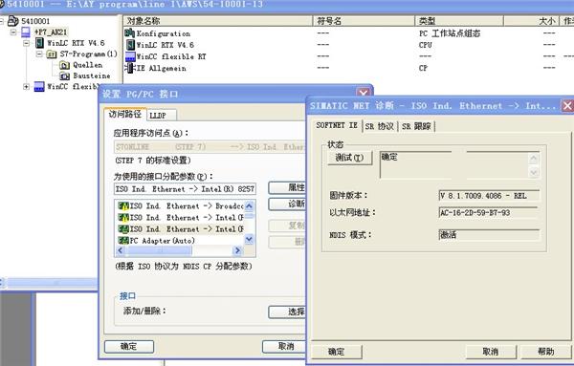The height and width of the screenshot is (366, 574).
Task: Sort by 类型 column header
Action: (x=459, y=21)
